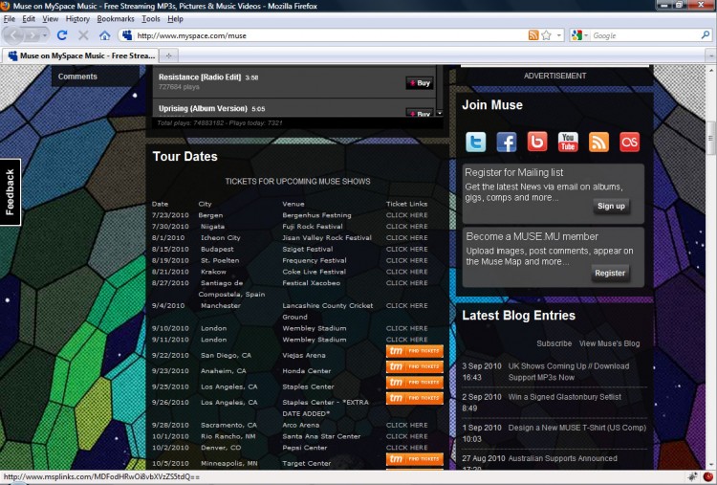Go to the Firefox home page
717x485 pixels.
coord(105,35)
